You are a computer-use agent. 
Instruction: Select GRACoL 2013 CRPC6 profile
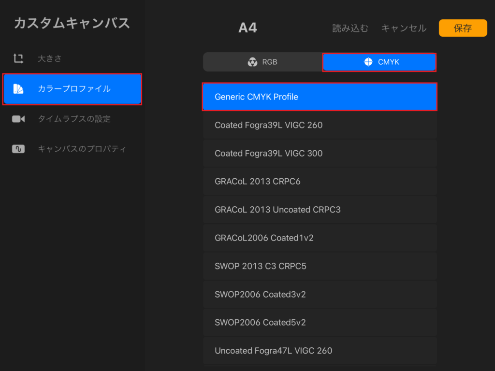pyautogui.click(x=320, y=182)
